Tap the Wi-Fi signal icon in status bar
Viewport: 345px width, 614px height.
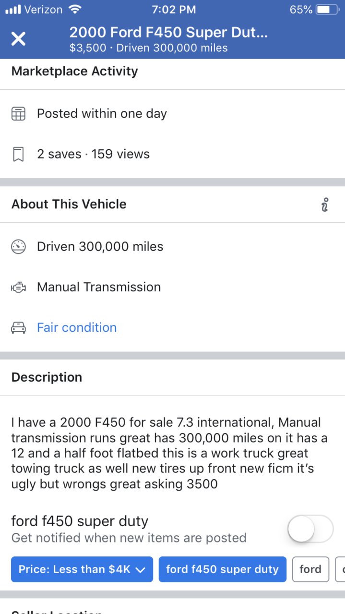[x=75, y=9]
